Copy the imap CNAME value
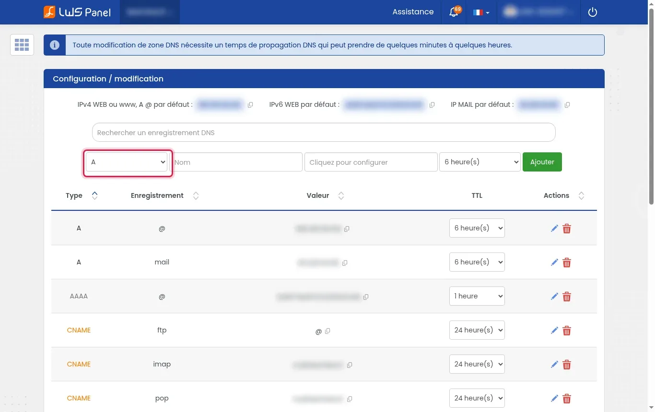 click(350, 365)
